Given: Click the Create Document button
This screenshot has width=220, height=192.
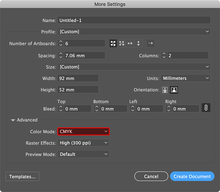Looking at the screenshot, I should click(x=192, y=176).
